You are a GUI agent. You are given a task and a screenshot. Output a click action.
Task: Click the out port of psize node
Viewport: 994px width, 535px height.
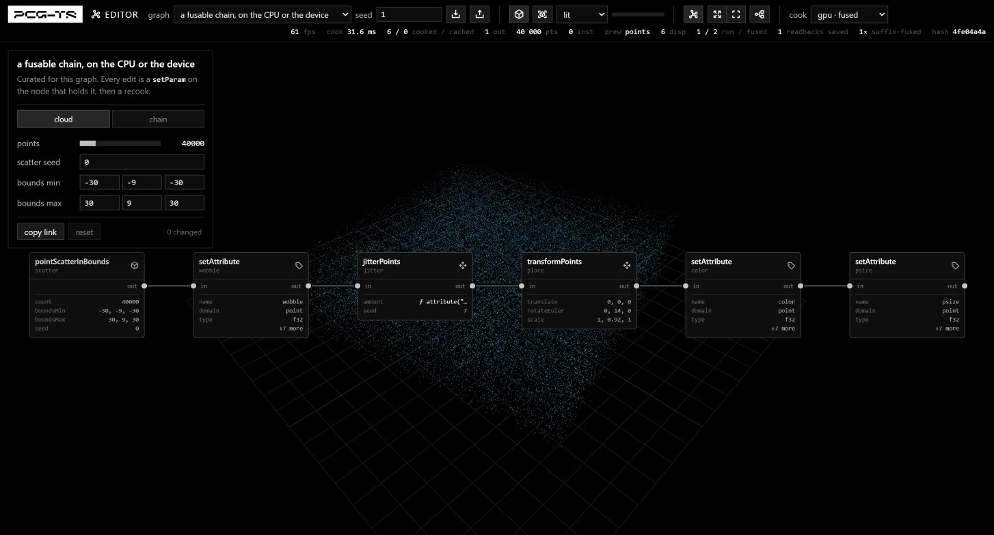tap(965, 286)
